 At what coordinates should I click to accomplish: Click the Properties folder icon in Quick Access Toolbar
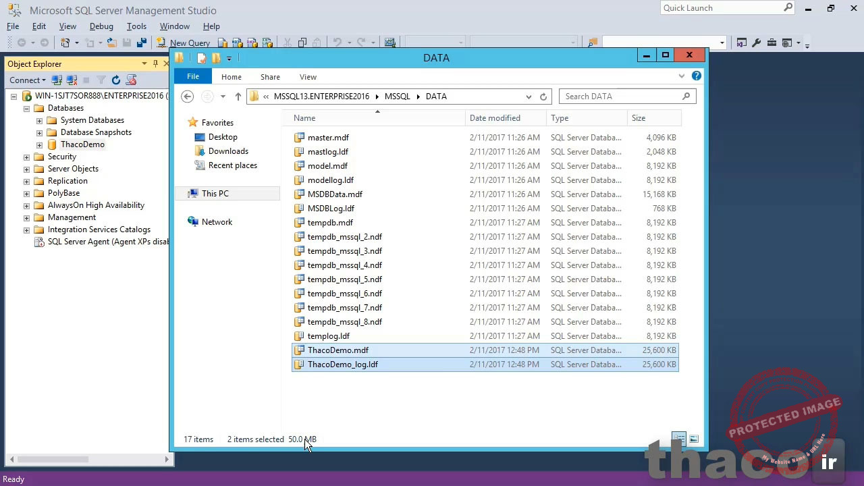click(x=200, y=58)
